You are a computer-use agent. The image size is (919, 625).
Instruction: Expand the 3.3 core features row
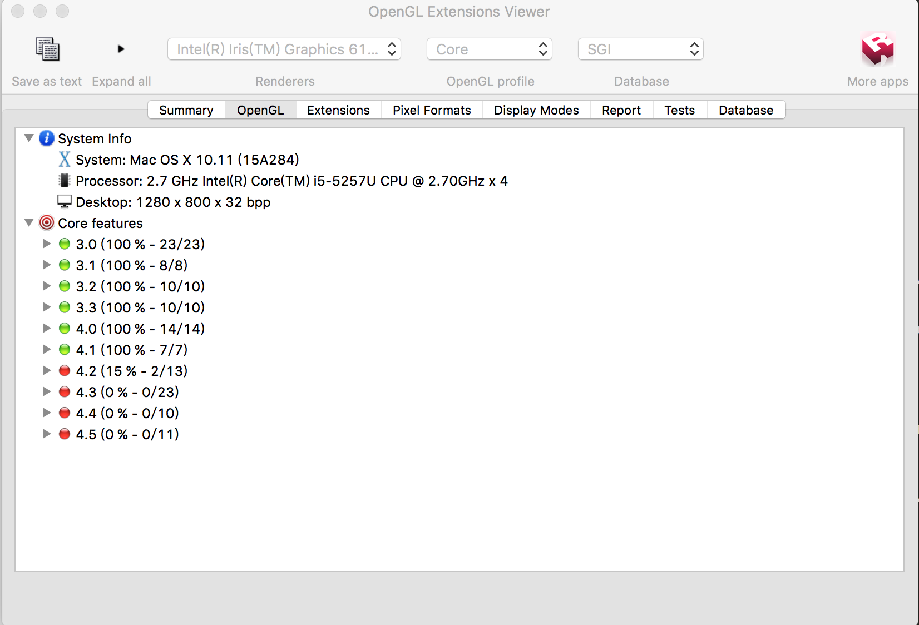pyautogui.click(x=47, y=307)
